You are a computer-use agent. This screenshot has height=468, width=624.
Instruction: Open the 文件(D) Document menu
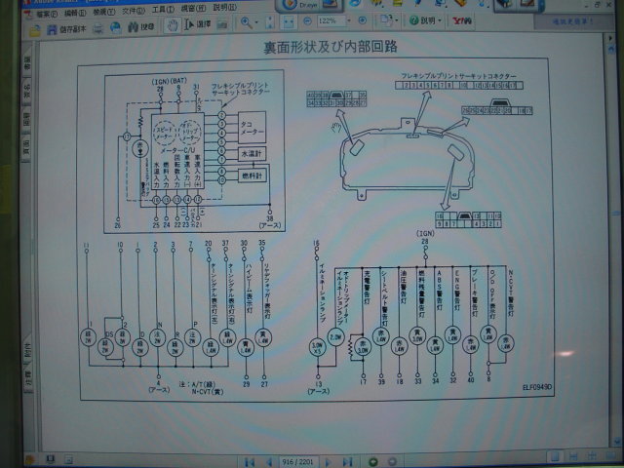[134, 11]
